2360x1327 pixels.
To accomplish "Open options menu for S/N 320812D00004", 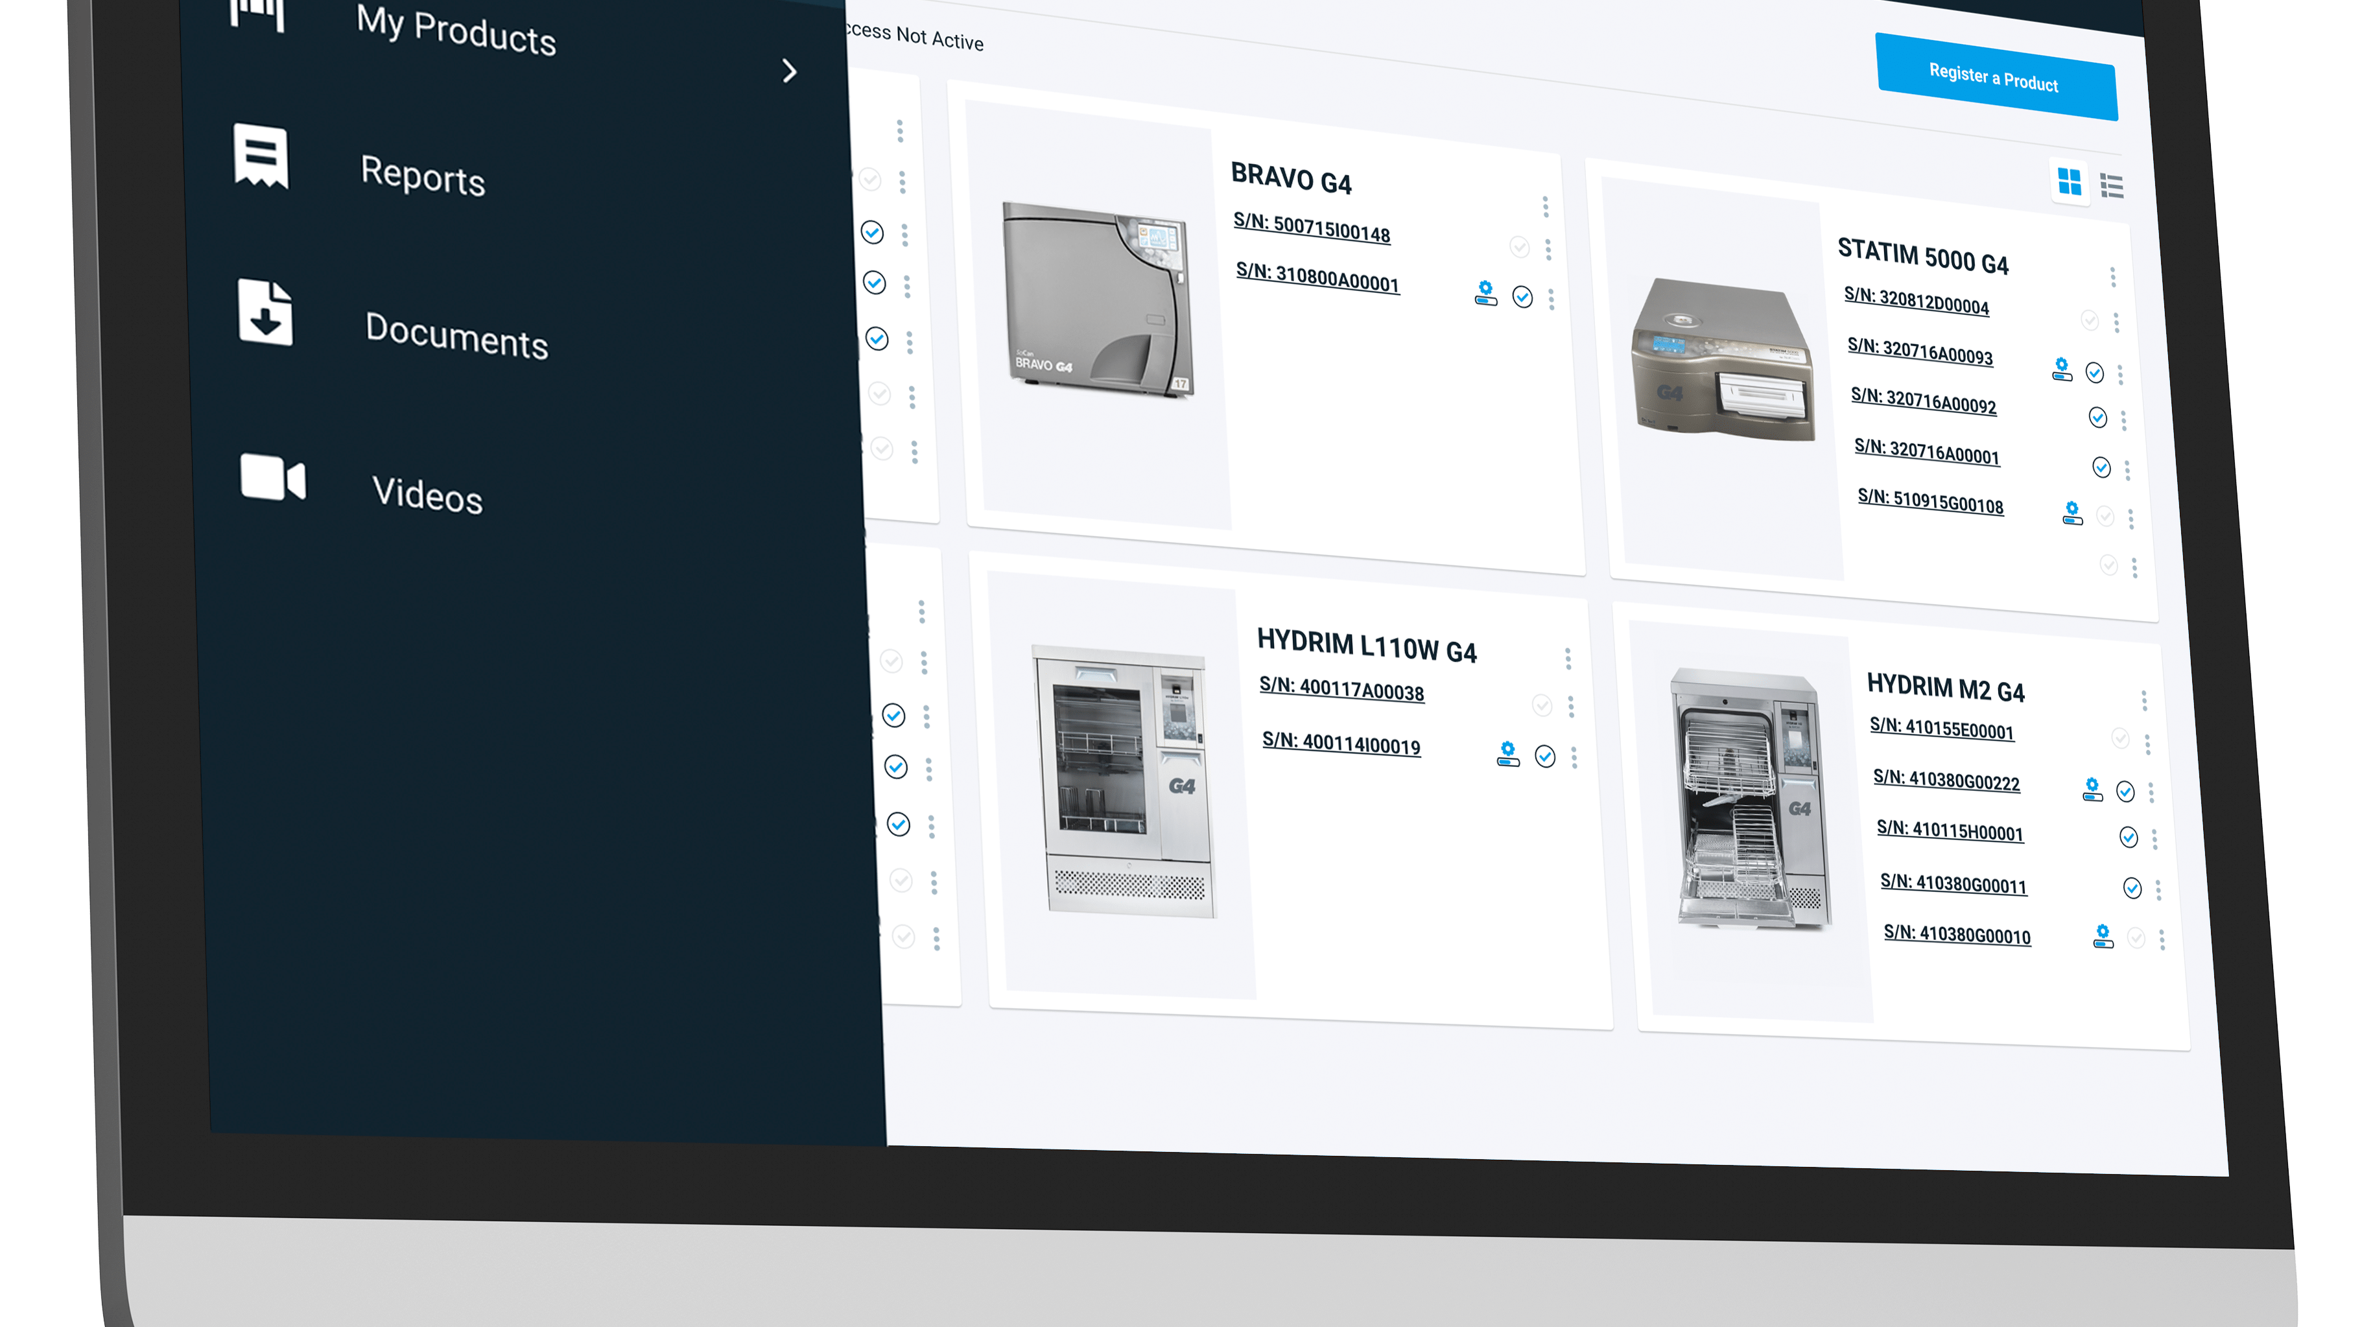I will pos(2116,322).
